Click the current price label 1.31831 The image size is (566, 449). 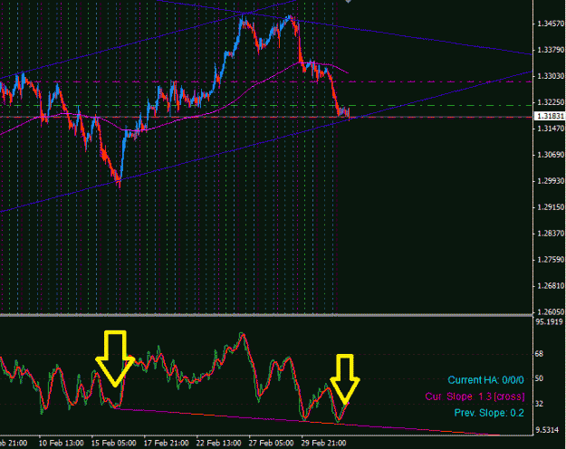click(x=550, y=116)
